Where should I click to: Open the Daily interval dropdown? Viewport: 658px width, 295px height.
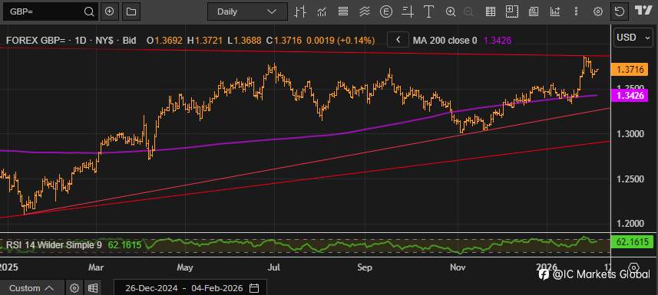click(247, 11)
